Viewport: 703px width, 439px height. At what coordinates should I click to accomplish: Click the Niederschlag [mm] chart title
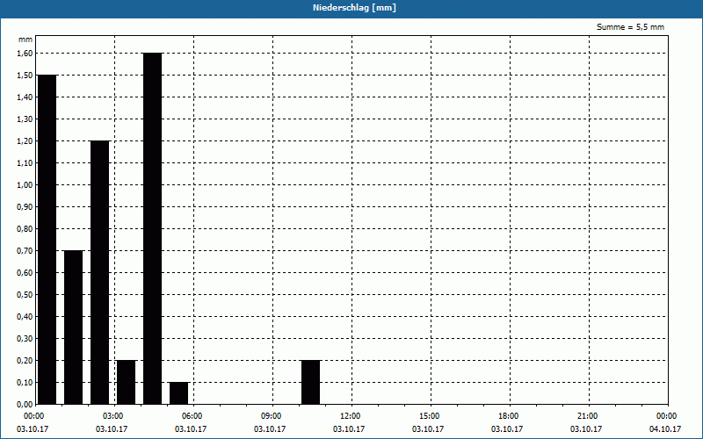pos(354,8)
